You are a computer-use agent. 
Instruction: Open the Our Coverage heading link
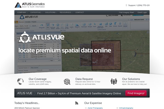click(37, 79)
